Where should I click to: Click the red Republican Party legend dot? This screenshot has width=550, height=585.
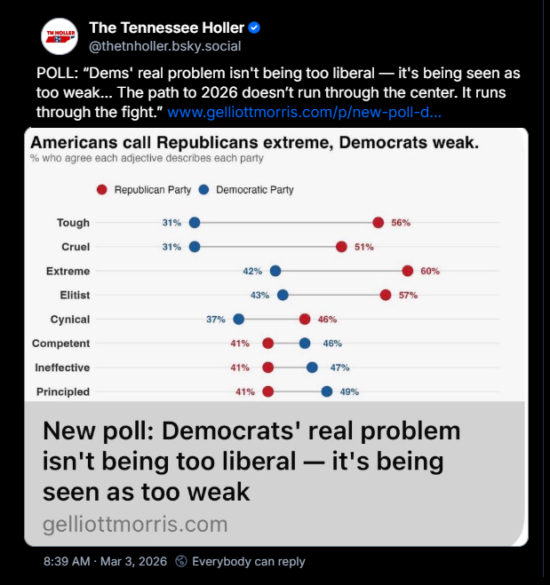[102, 189]
